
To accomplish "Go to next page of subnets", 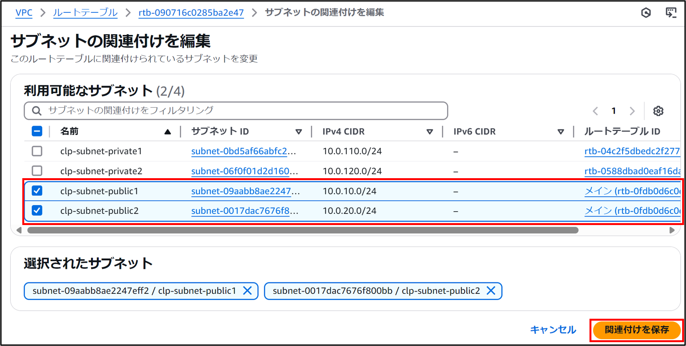I will click(632, 111).
